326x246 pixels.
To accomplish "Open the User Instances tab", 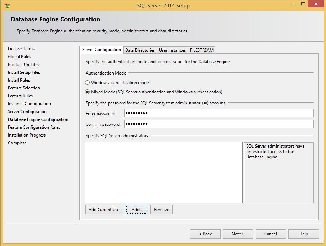I will pyautogui.click(x=172, y=50).
